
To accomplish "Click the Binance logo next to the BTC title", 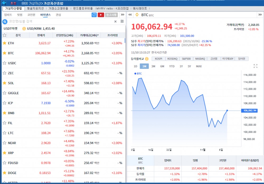I will [x=137, y=15].
